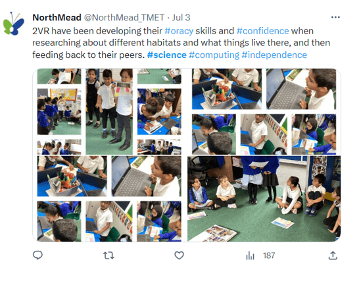Click the 187 view count
This screenshot has width=363, height=285.
(269, 255)
